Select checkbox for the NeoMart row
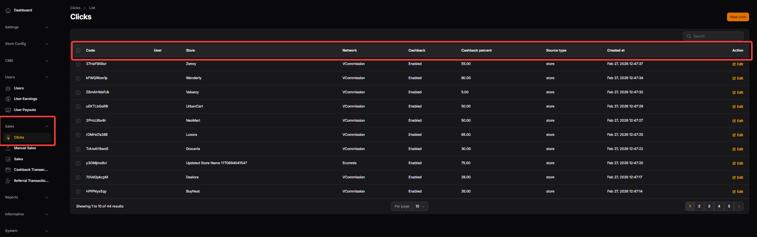 (78, 121)
